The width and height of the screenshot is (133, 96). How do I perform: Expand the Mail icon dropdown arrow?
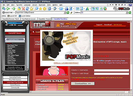64,9
